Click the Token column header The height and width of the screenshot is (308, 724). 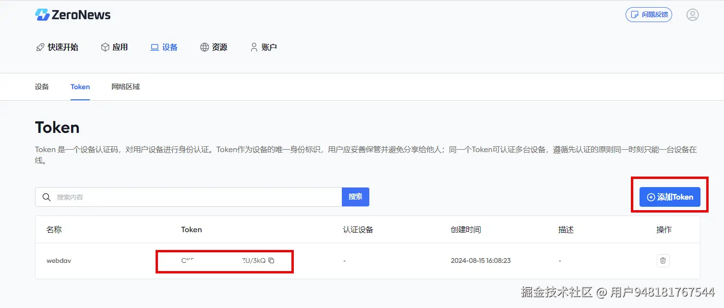pos(191,229)
